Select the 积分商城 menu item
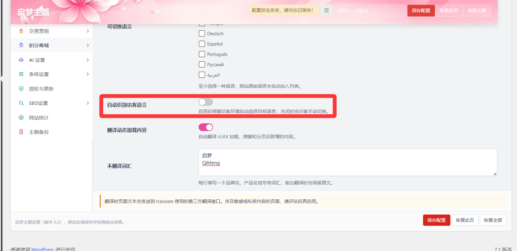 coord(52,45)
